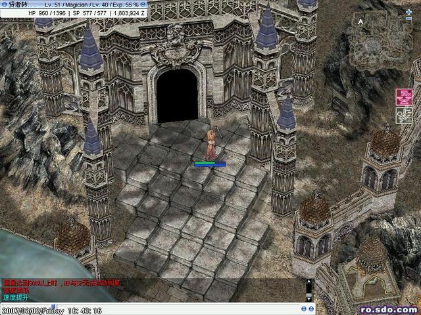Select the player character on the stairs

click(x=211, y=146)
